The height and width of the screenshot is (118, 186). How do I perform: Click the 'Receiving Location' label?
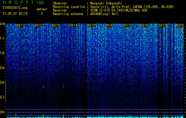[69, 7]
